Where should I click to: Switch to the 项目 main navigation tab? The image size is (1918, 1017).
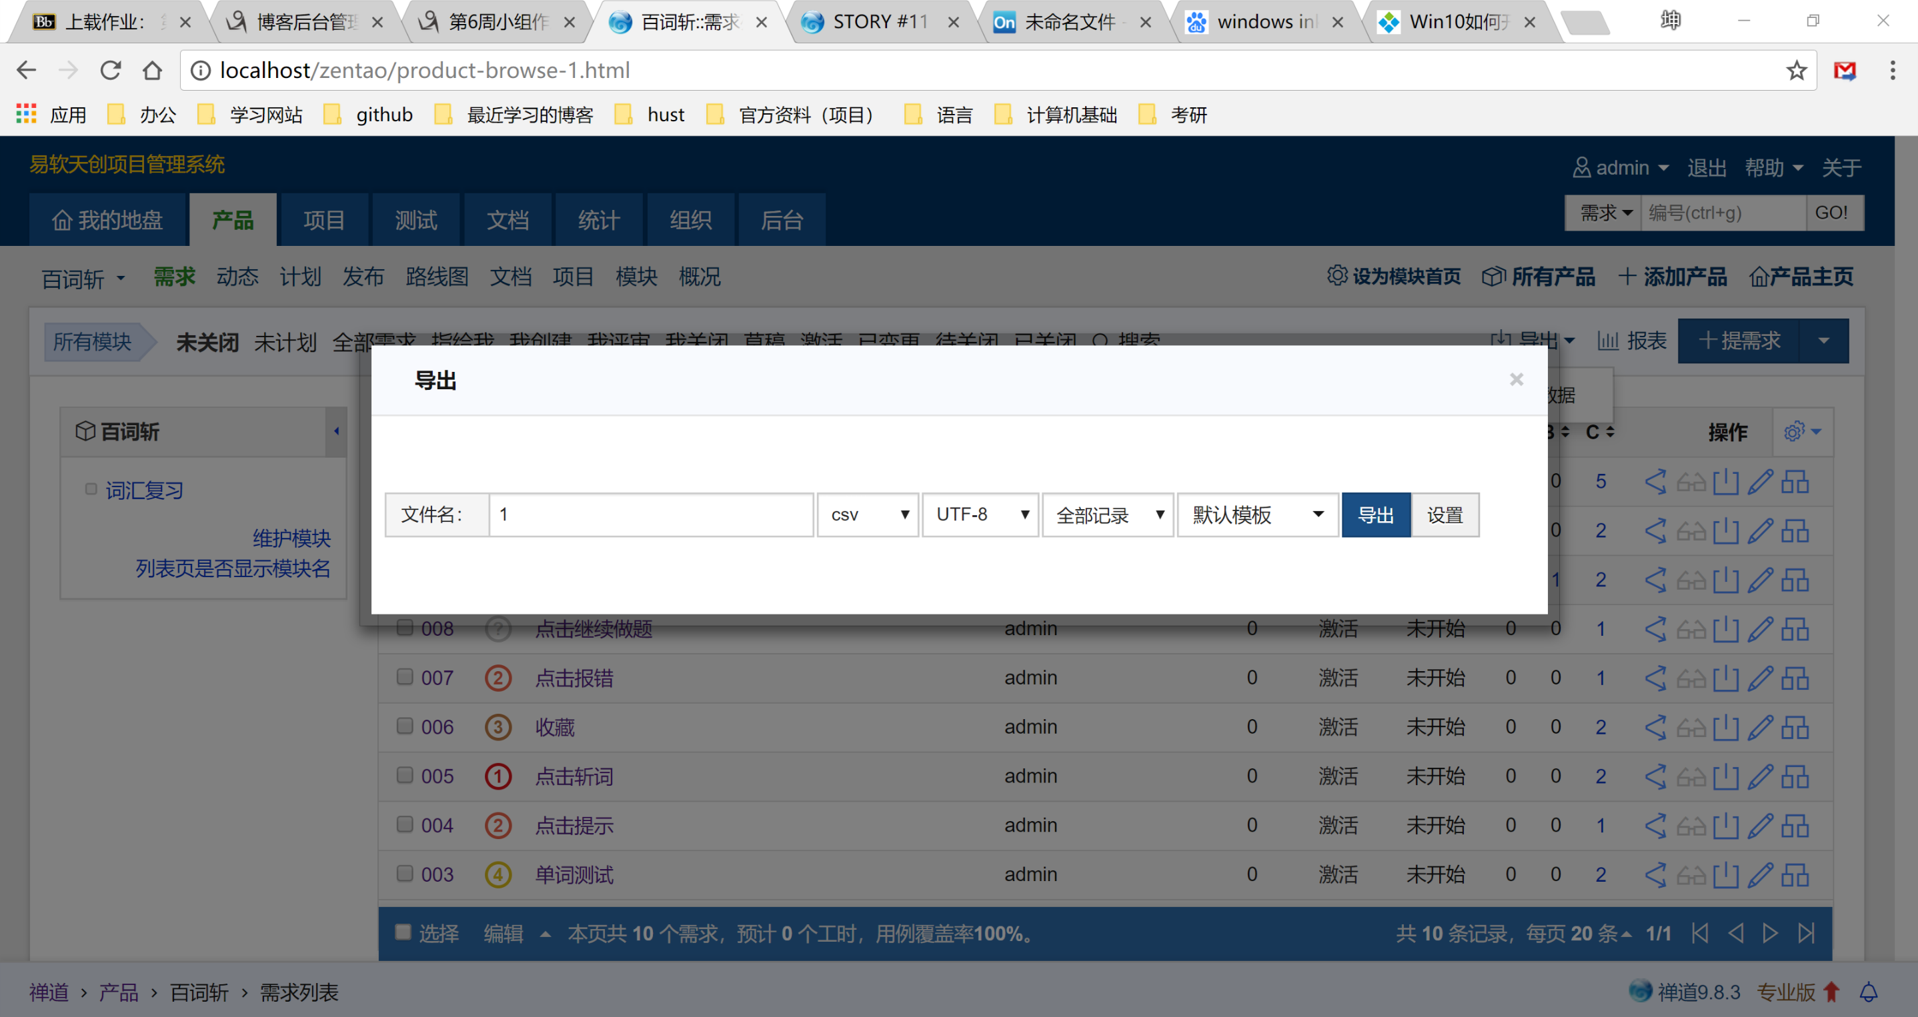pyautogui.click(x=323, y=220)
